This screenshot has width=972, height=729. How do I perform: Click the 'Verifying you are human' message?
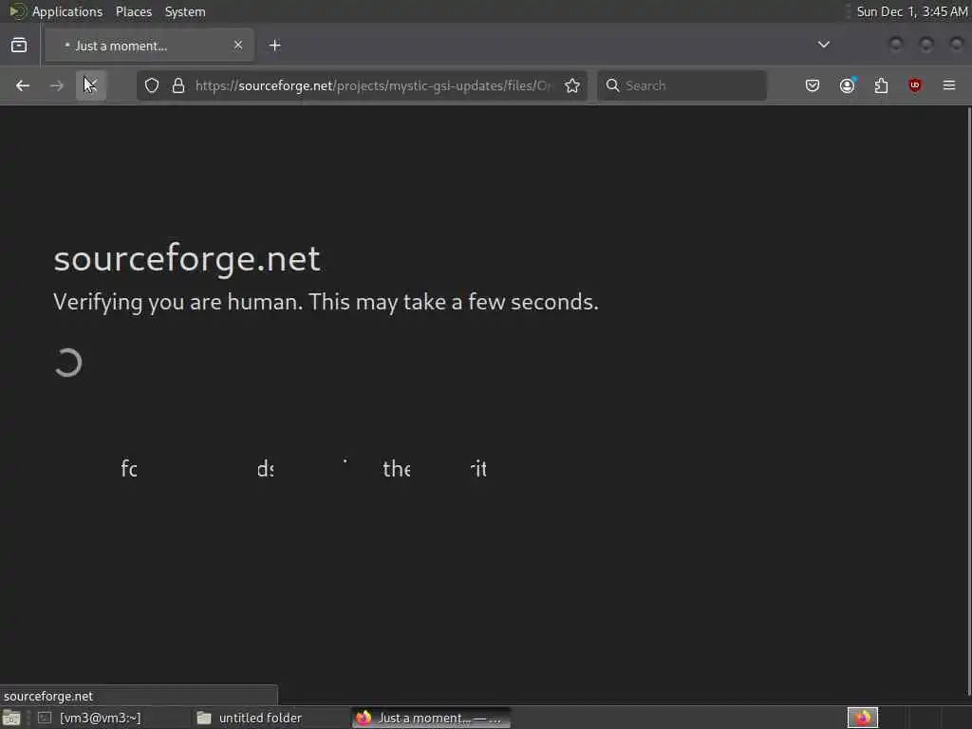click(x=327, y=302)
